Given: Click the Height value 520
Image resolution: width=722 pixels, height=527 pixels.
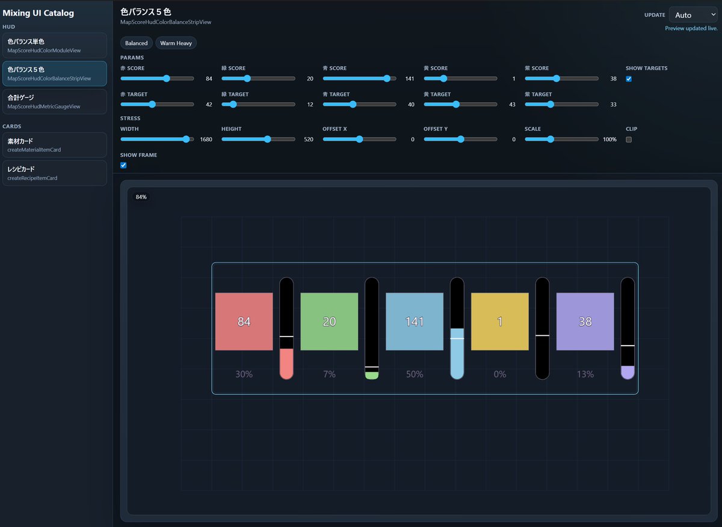Looking at the screenshot, I should (309, 139).
